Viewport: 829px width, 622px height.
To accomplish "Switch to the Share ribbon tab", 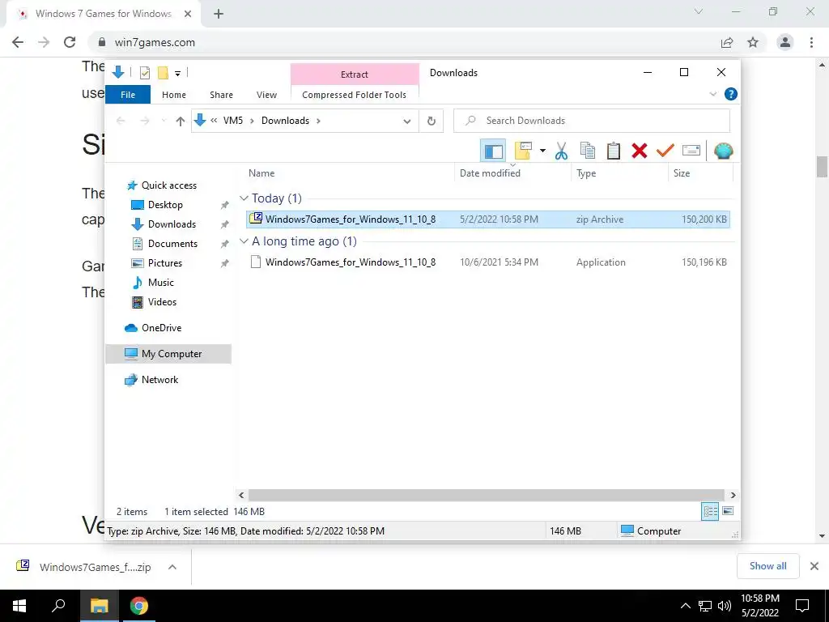I will tap(221, 95).
